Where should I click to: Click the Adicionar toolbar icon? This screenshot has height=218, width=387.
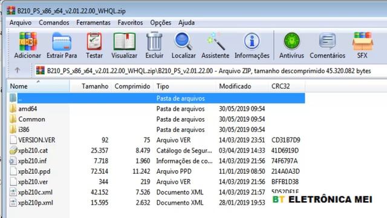coord(28,42)
